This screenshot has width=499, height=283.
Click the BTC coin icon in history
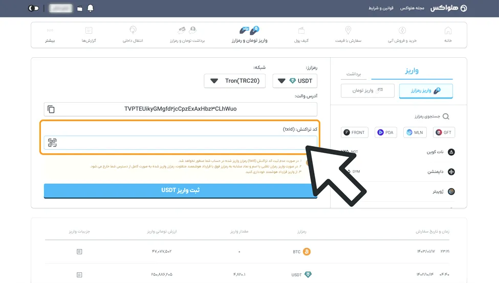pos(307,251)
